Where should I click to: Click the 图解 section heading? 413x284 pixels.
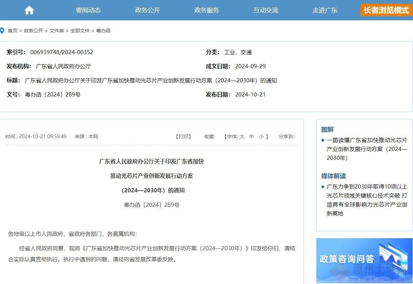[328, 130]
